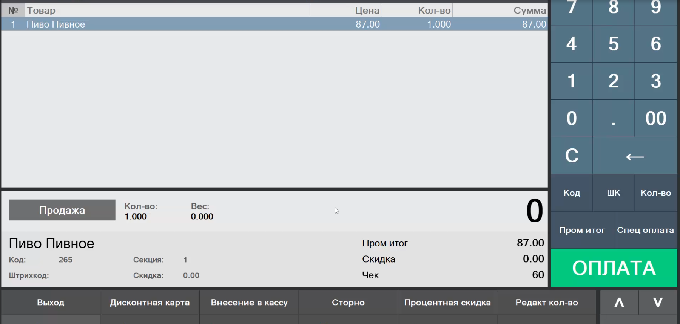Click the up arrow navigation button
Viewport: 680px width, 324px height.
click(x=619, y=302)
